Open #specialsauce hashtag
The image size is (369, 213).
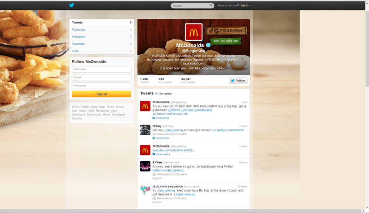[186, 194]
